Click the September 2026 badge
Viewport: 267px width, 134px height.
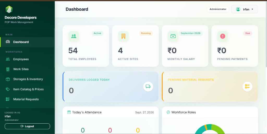click(x=191, y=33)
